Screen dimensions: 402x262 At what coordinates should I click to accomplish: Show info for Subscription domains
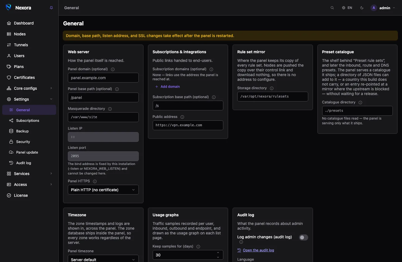211,69
